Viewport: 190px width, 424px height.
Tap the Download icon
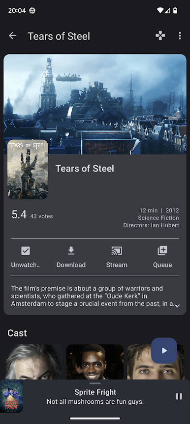point(71,251)
